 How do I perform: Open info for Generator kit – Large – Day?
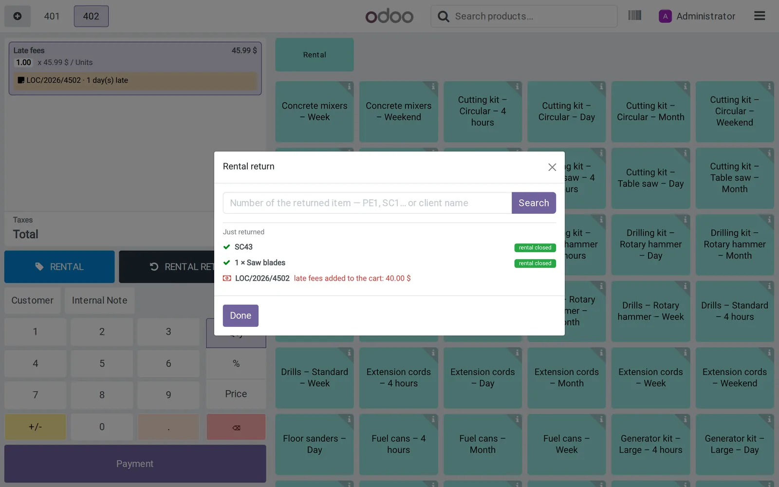(769, 419)
